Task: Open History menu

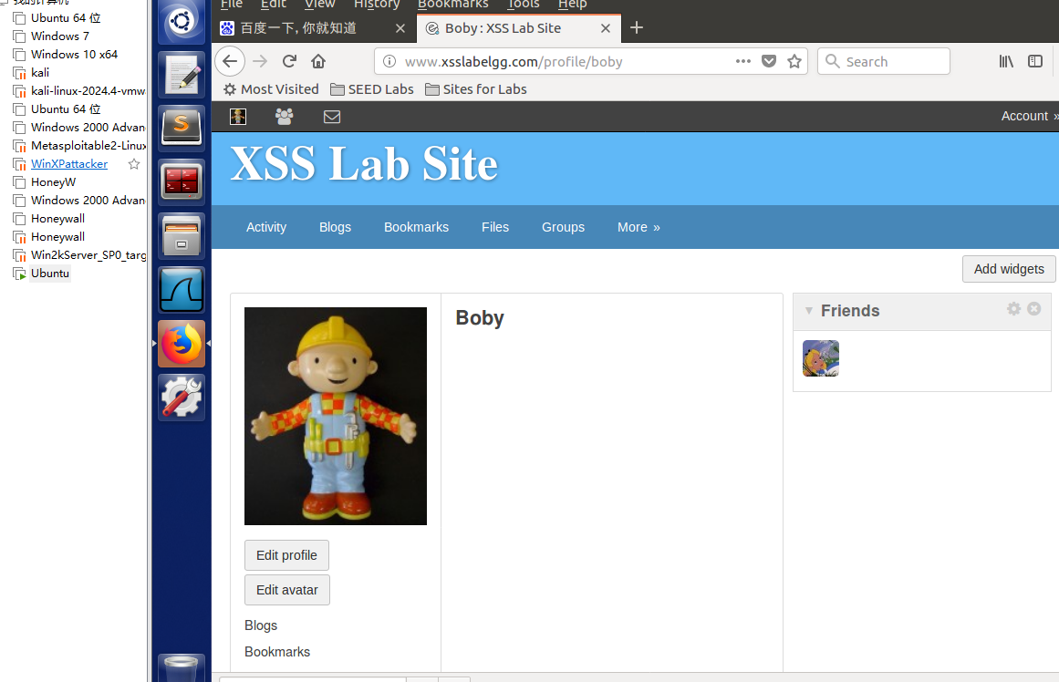Action: pyautogui.click(x=377, y=5)
